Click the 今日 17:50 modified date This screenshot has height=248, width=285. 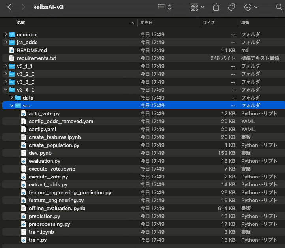[152, 90]
